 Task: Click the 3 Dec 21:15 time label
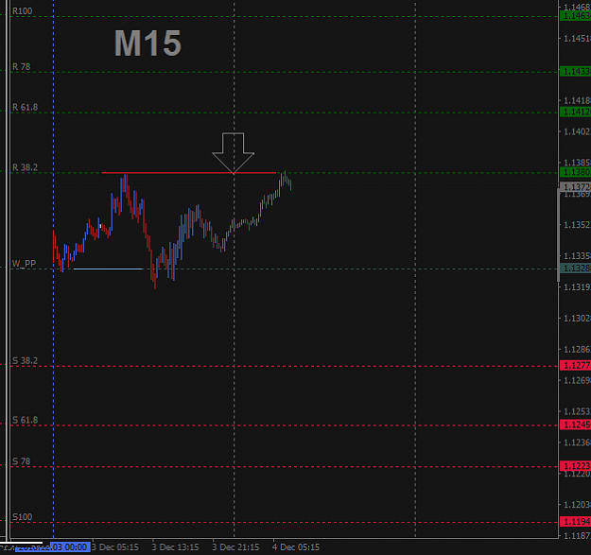tap(235, 547)
